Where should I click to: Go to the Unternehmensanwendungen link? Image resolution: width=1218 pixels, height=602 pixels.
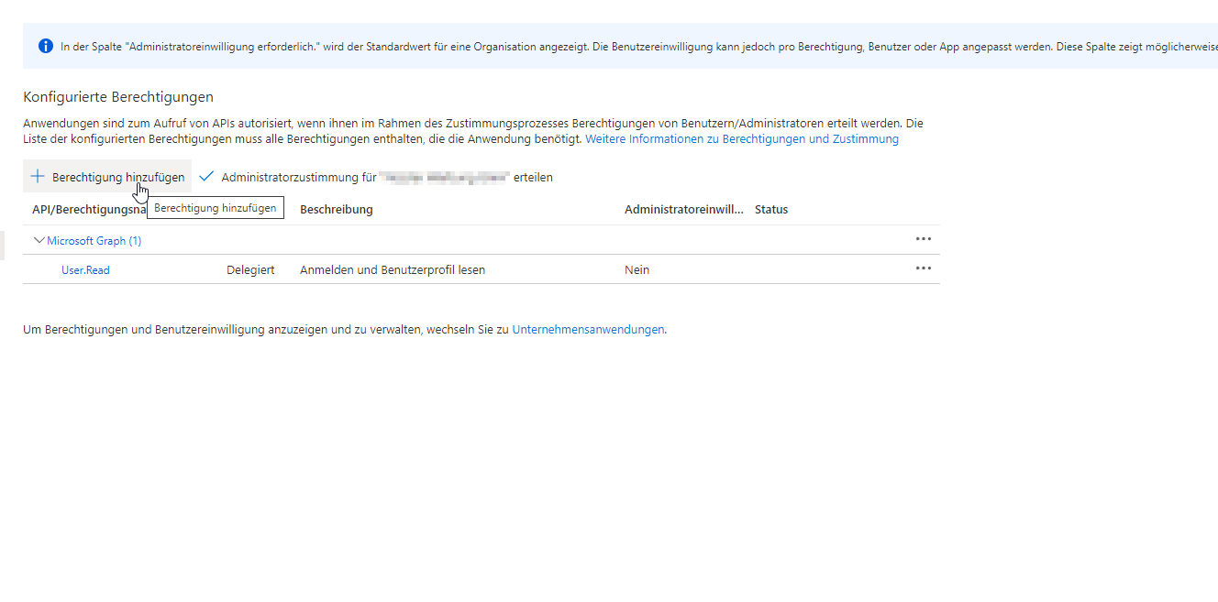[588, 330]
